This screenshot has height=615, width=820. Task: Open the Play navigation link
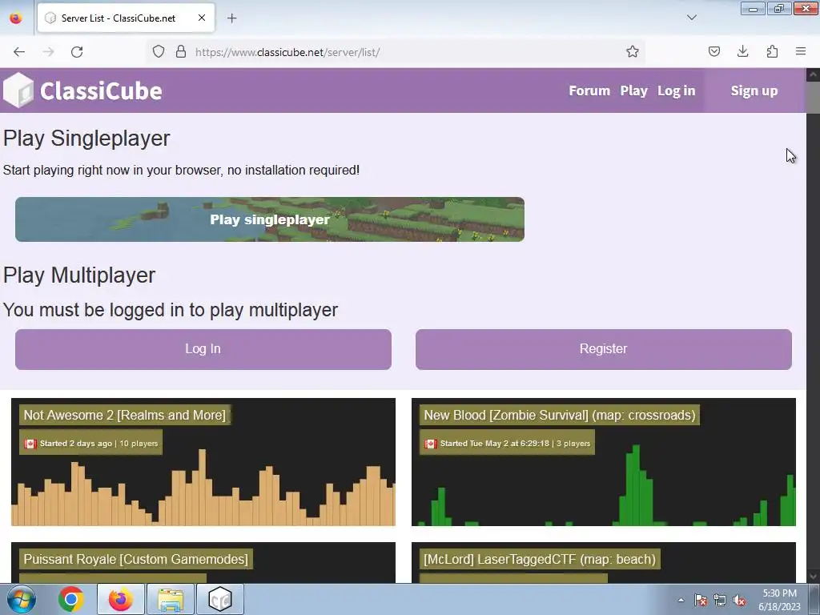coord(634,90)
